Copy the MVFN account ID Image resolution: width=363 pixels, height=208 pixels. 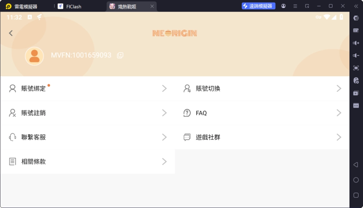pos(119,56)
